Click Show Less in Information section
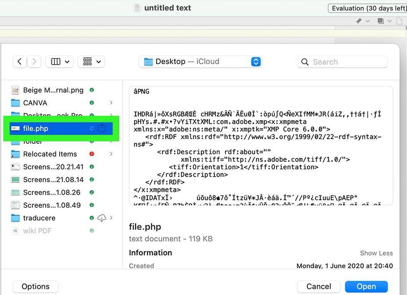 click(376, 253)
